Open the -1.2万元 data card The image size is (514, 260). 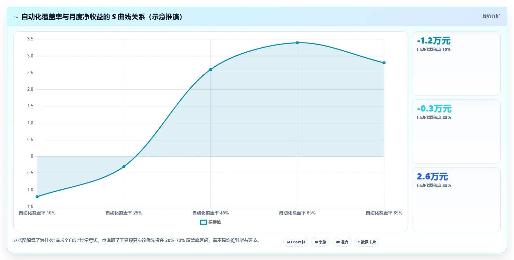pos(456,64)
